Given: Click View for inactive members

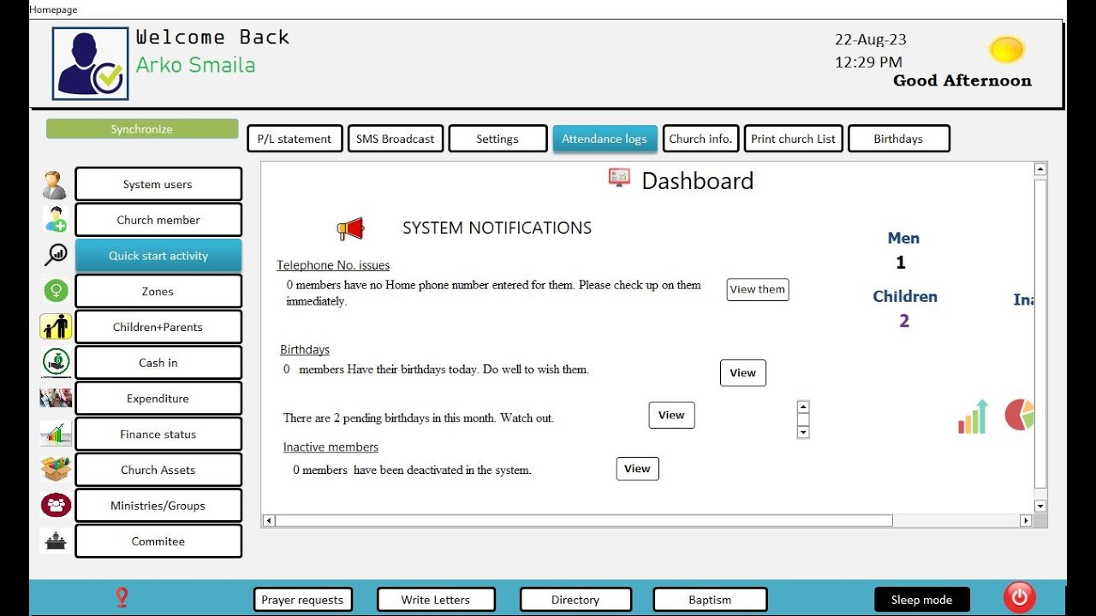Looking at the screenshot, I should coord(638,469).
